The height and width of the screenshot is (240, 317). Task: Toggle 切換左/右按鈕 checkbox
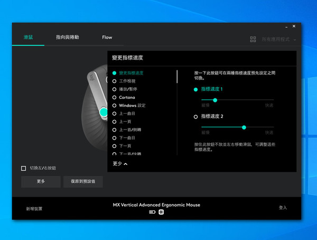[x=23, y=168]
